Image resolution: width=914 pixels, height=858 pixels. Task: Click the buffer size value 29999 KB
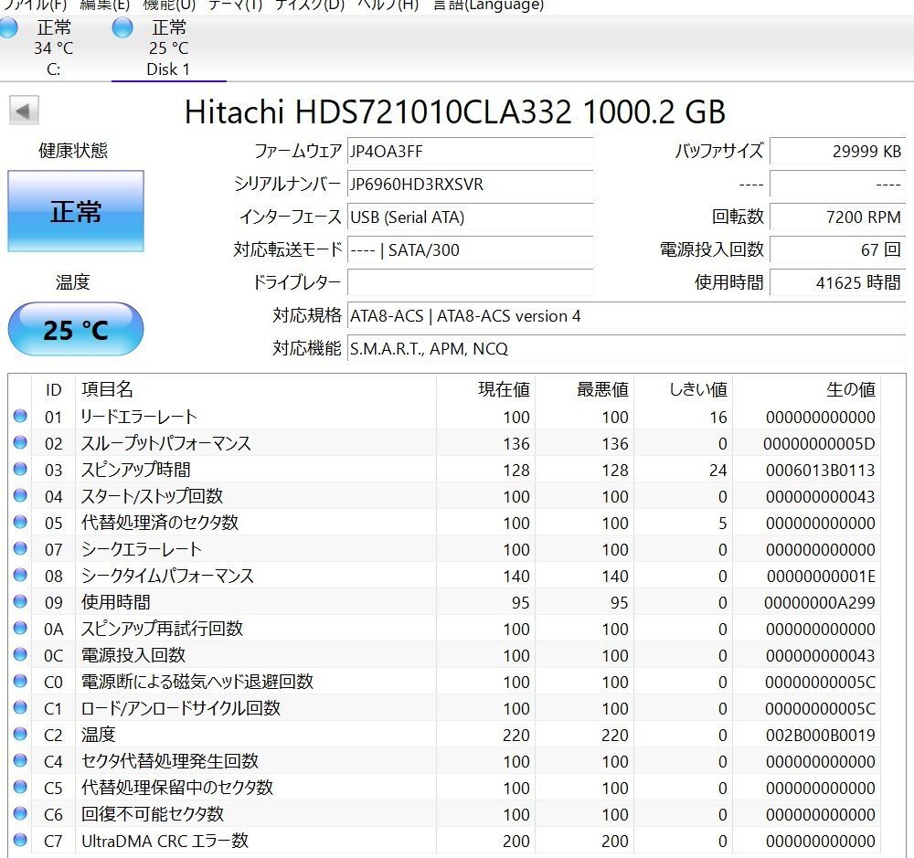(837, 152)
